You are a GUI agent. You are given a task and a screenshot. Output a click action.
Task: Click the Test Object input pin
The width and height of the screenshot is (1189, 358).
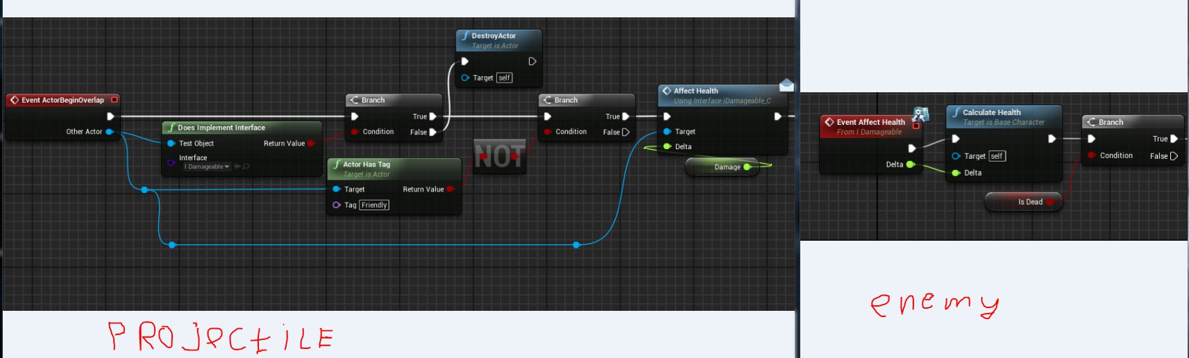coord(171,144)
